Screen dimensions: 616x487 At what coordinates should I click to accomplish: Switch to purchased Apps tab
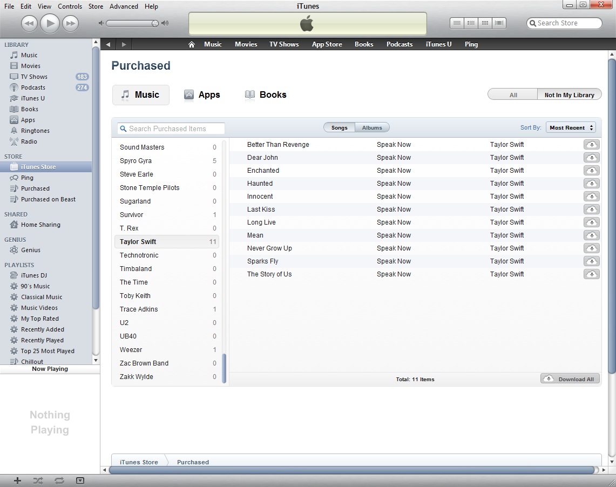202,94
